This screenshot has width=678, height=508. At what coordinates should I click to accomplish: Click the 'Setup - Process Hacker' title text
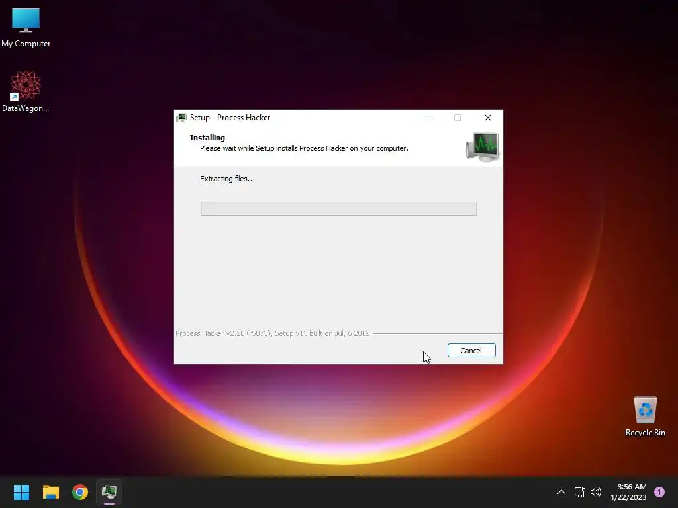click(230, 118)
